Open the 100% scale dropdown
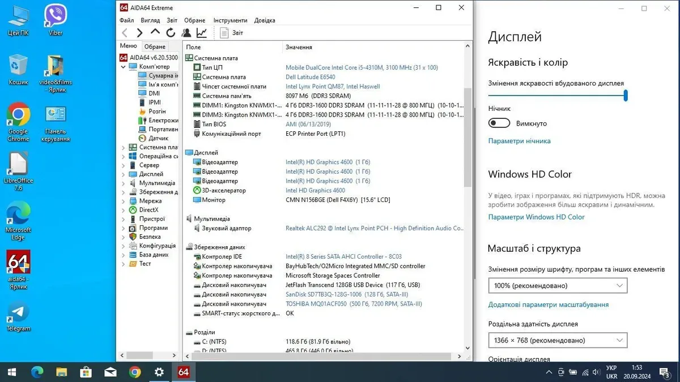The height and width of the screenshot is (382, 680). pyautogui.click(x=558, y=286)
